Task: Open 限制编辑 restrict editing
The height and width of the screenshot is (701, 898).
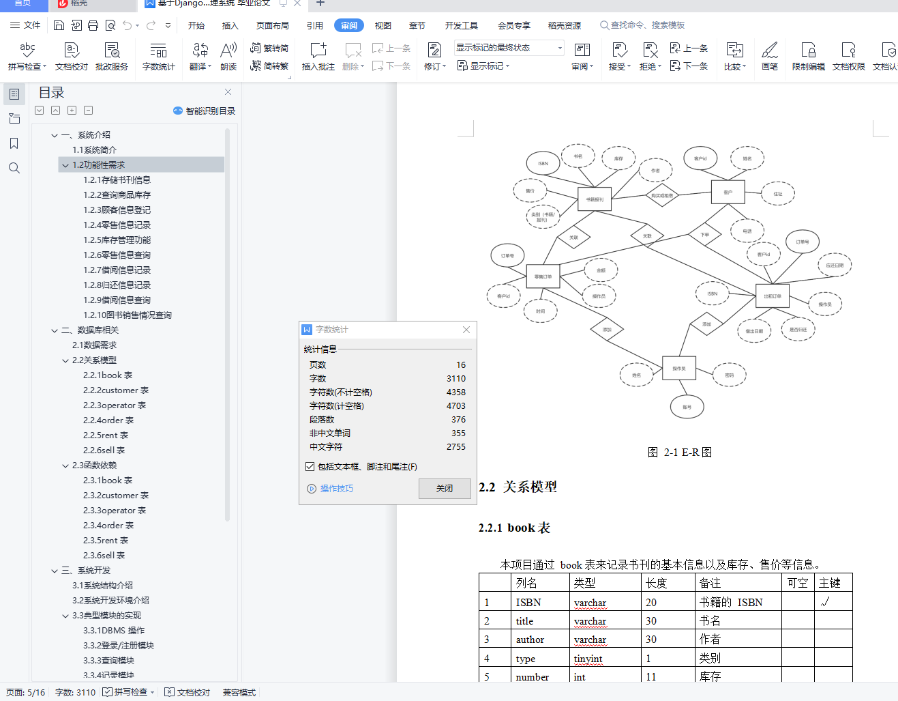Action: (x=809, y=56)
